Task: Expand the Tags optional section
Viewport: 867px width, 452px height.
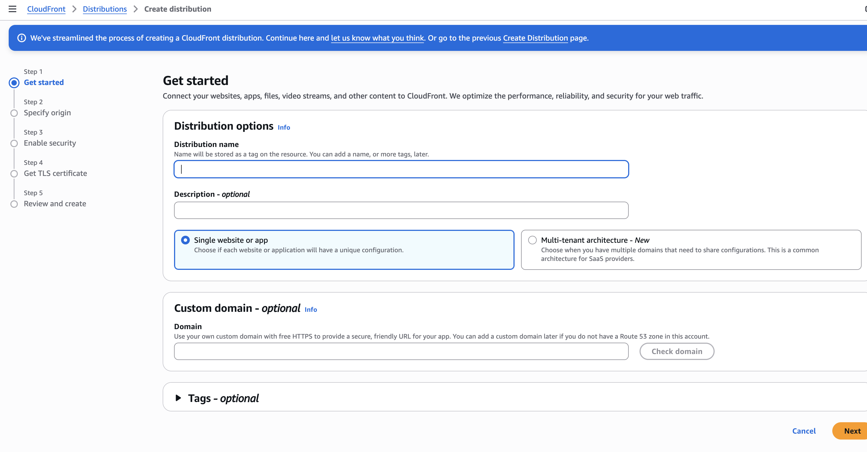Action: tap(178, 398)
